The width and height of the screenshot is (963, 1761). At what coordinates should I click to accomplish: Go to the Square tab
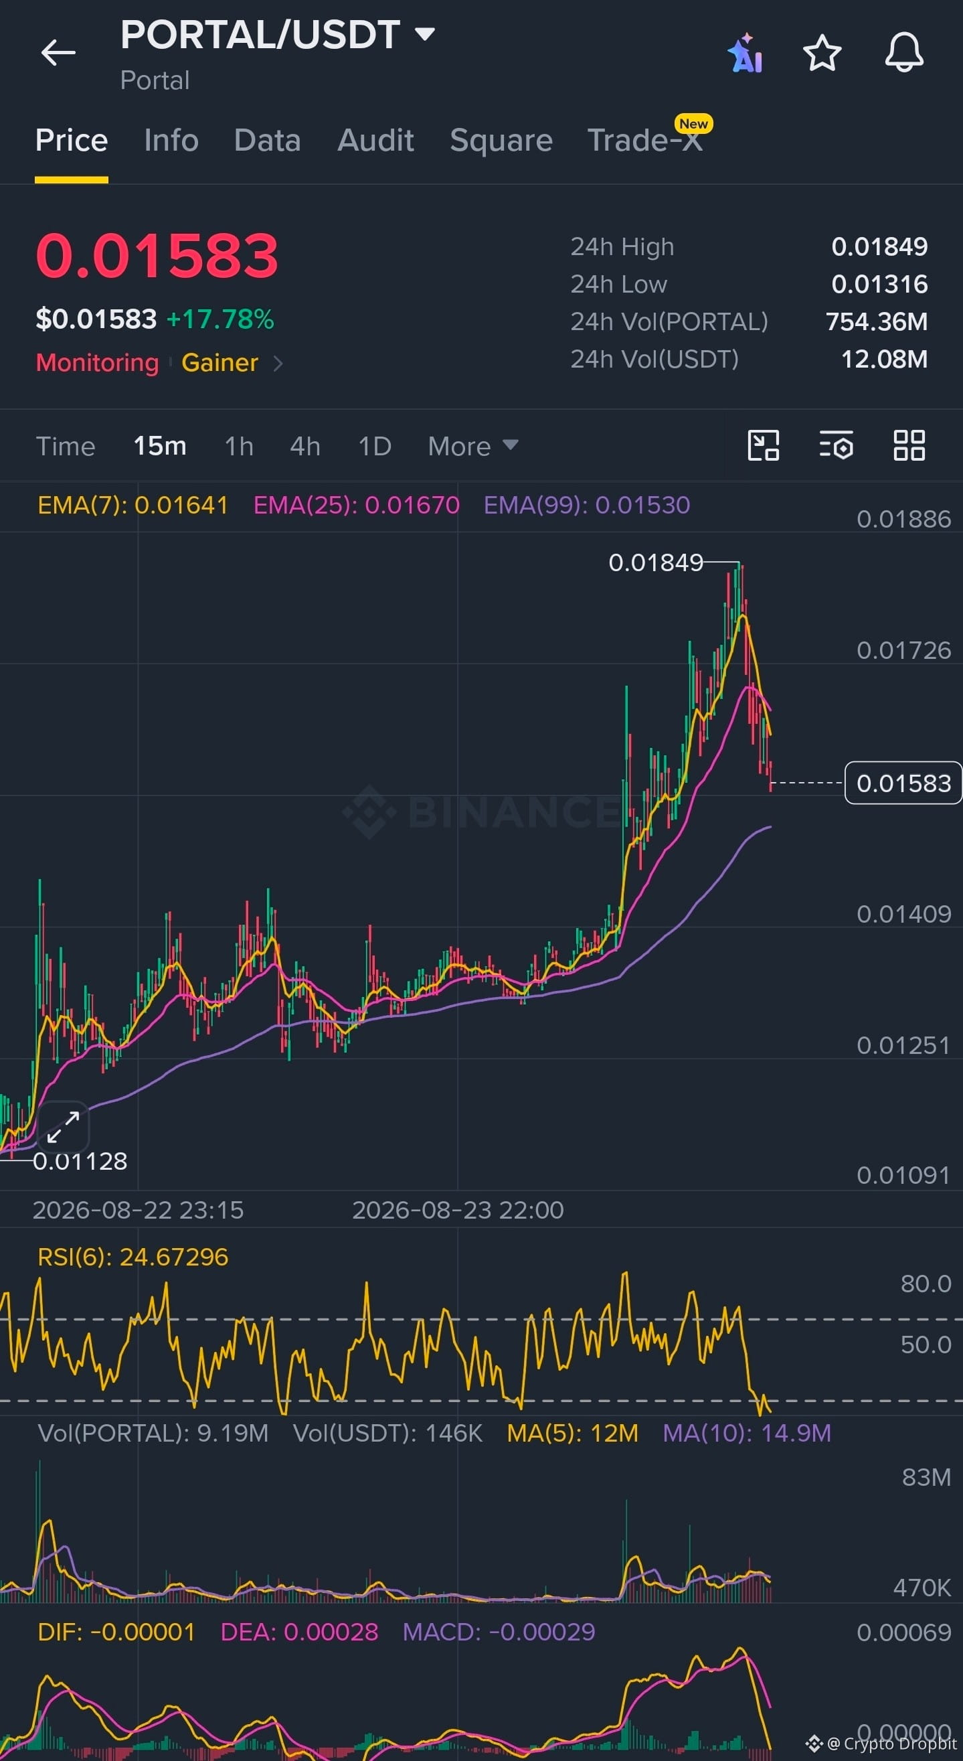pyautogui.click(x=501, y=140)
